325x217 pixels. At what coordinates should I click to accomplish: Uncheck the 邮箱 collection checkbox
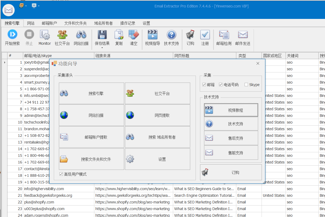(x=204, y=85)
